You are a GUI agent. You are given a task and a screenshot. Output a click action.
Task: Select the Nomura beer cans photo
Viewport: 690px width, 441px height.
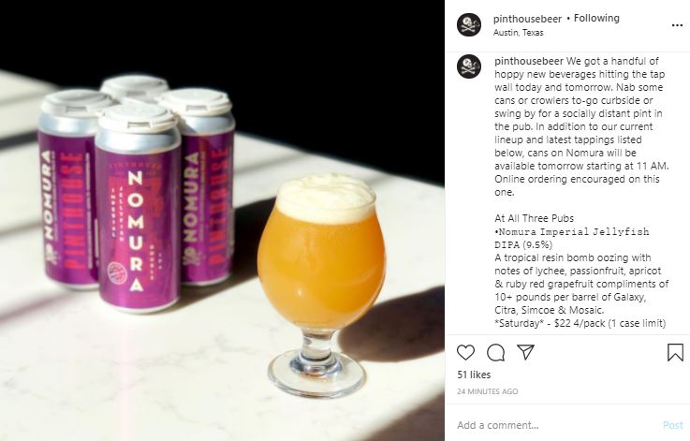[x=222, y=221]
